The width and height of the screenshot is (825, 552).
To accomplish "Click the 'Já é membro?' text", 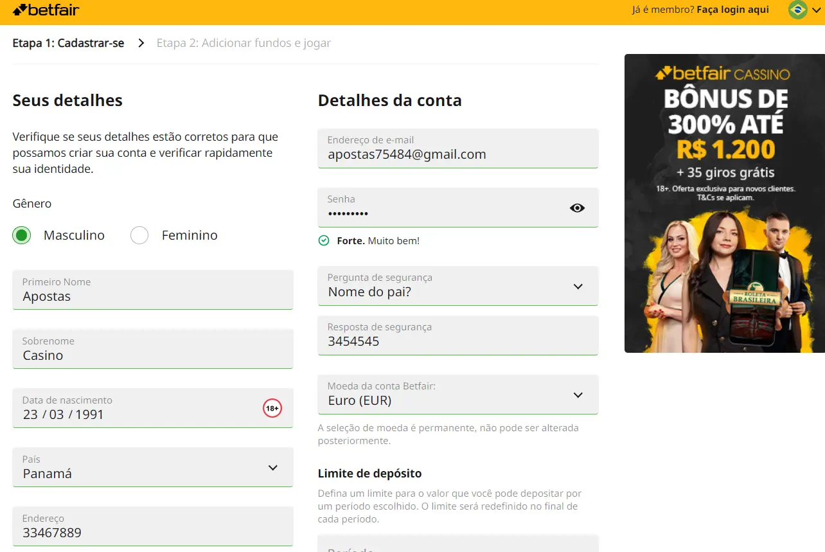I will (663, 10).
